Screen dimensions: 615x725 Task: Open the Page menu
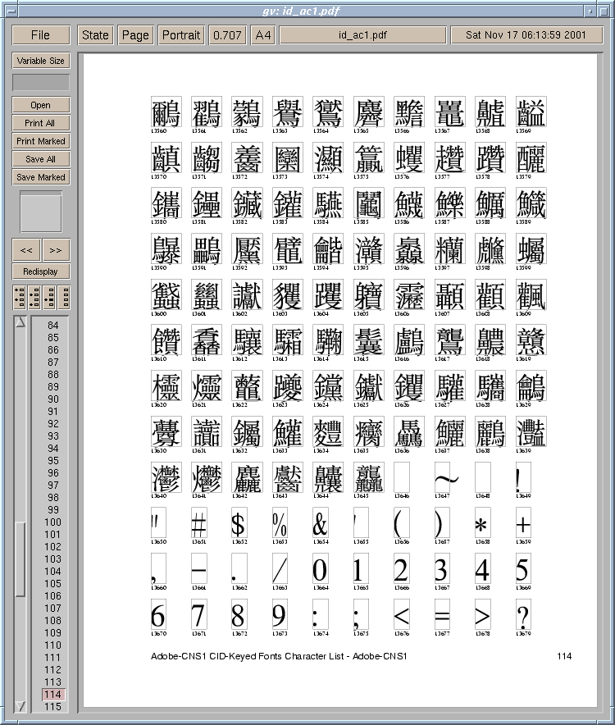tap(135, 35)
